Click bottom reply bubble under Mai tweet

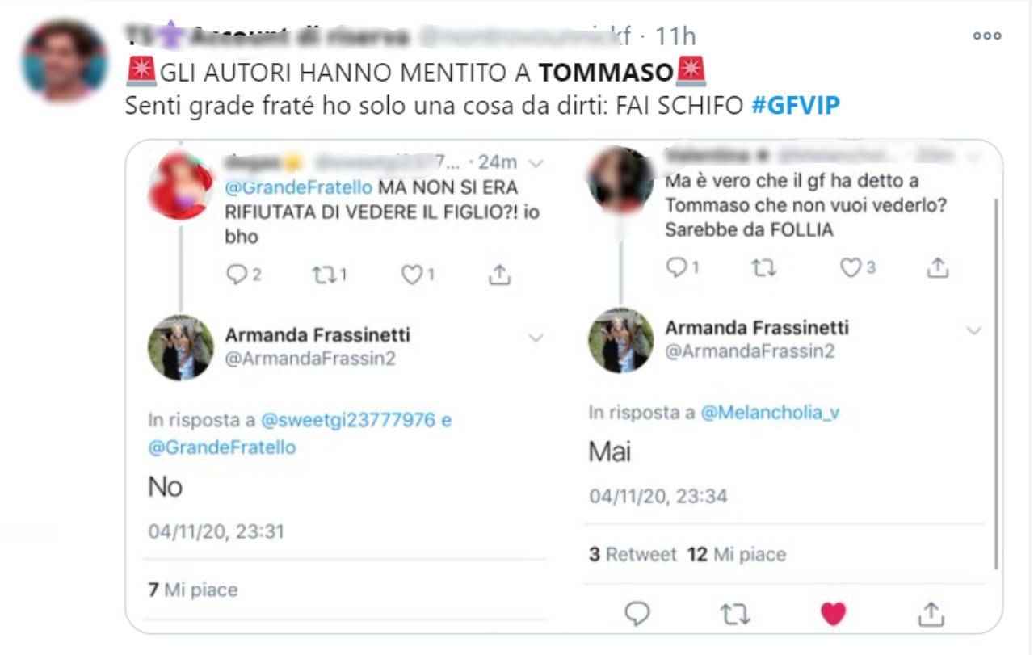pos(637,614)
